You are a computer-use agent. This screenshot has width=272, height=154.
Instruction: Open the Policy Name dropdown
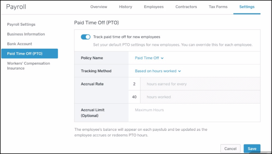149,58
